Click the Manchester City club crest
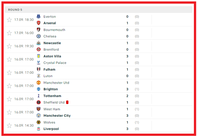Viewport: 197px width, 137px height. click(x=38, y=116)
